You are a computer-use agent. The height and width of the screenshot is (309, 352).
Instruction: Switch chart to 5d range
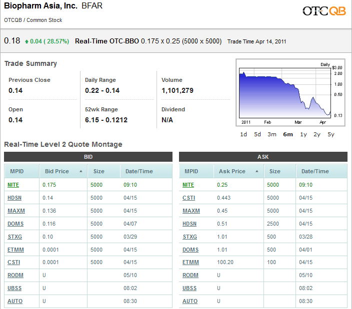(257, 134)
